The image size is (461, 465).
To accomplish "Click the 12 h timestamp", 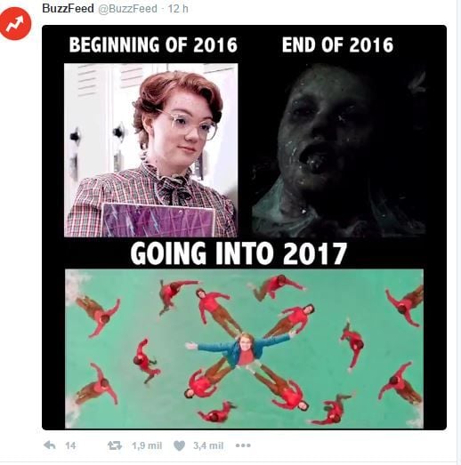I will [x=178, y=9].
